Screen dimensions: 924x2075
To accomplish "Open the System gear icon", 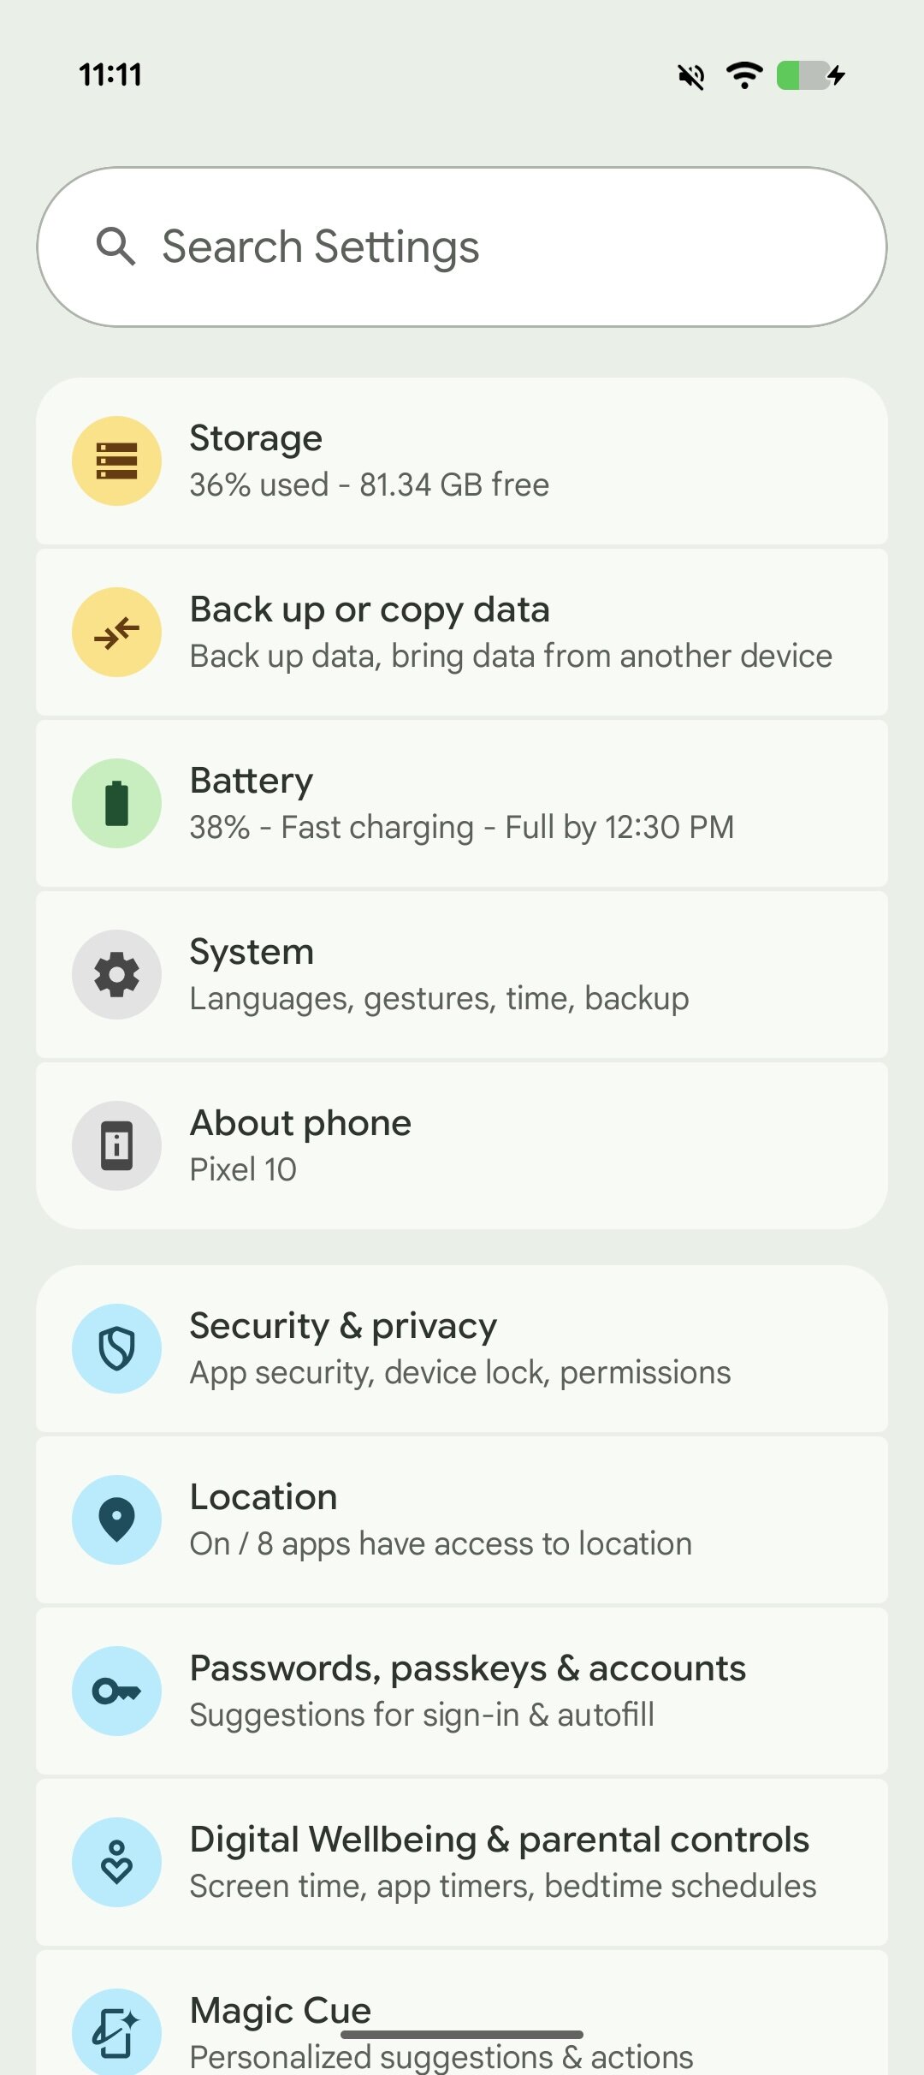I will point(116,973).
